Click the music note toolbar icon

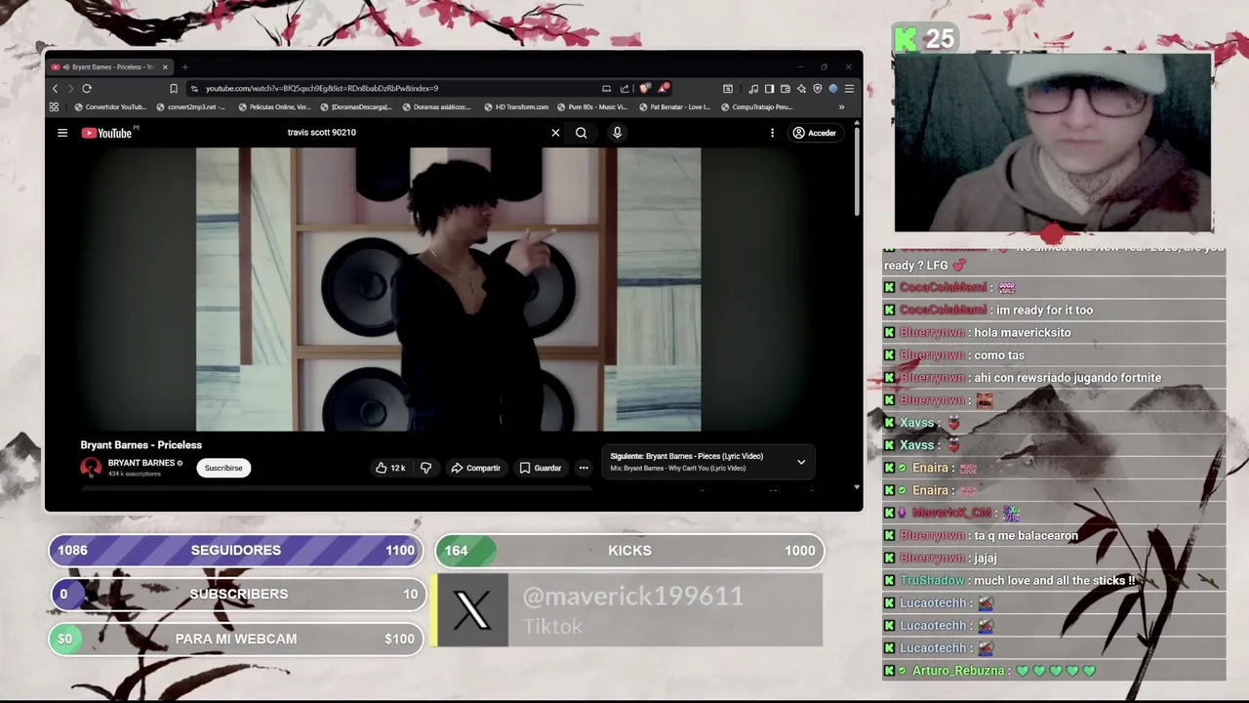click(753, 89)
